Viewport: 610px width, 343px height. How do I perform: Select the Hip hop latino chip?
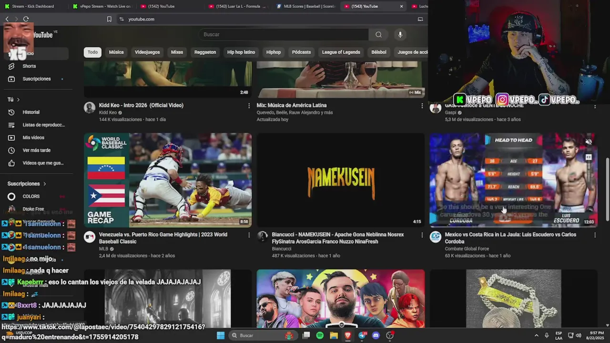point(241,52)
